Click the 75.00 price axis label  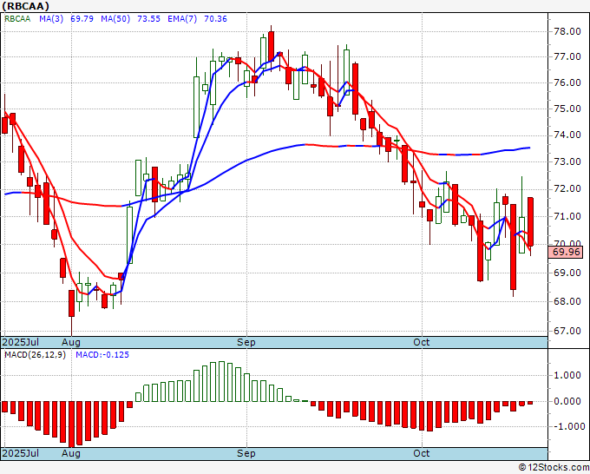click(567, 109)
